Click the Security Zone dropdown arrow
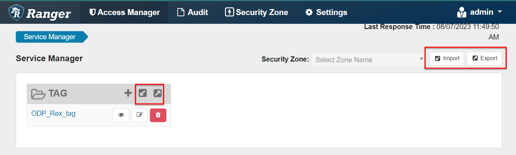This screenshot has height=155, width=516. click(x=421, y=59)
